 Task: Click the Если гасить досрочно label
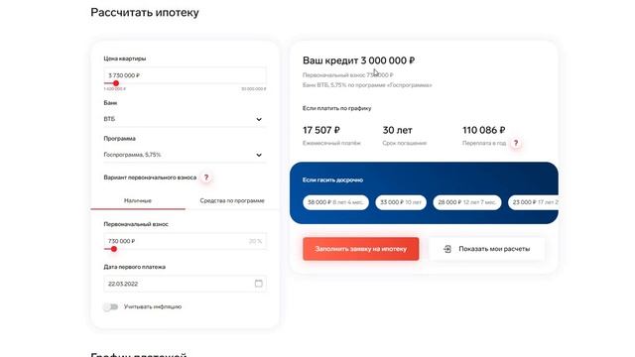point(332,179)
